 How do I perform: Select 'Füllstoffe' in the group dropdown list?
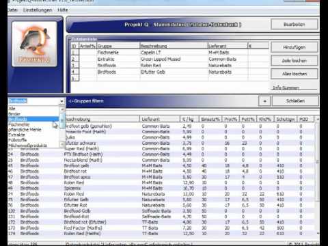[x=33, y=140]
